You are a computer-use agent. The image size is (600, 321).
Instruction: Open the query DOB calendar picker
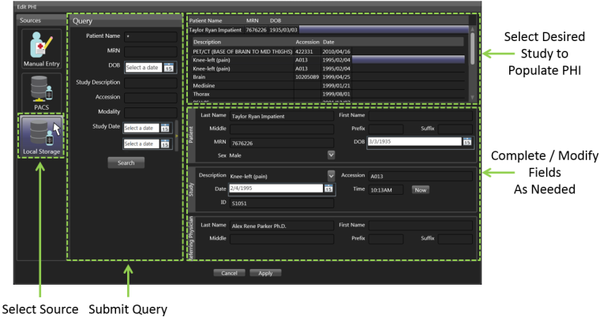[169, 68]
